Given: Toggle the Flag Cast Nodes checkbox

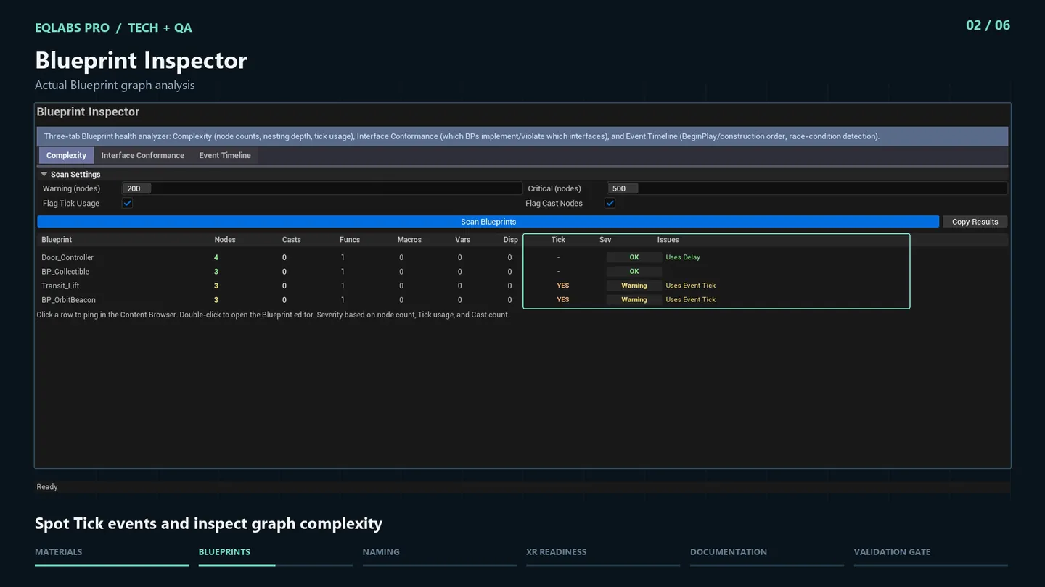Looking at the screenshot, I should pyautogui.click(x=610, y=204).
